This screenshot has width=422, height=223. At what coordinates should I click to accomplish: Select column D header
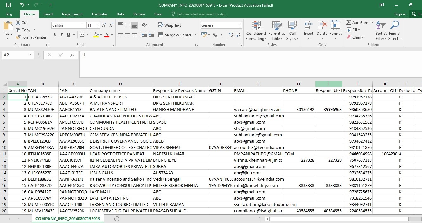[120, 84]
